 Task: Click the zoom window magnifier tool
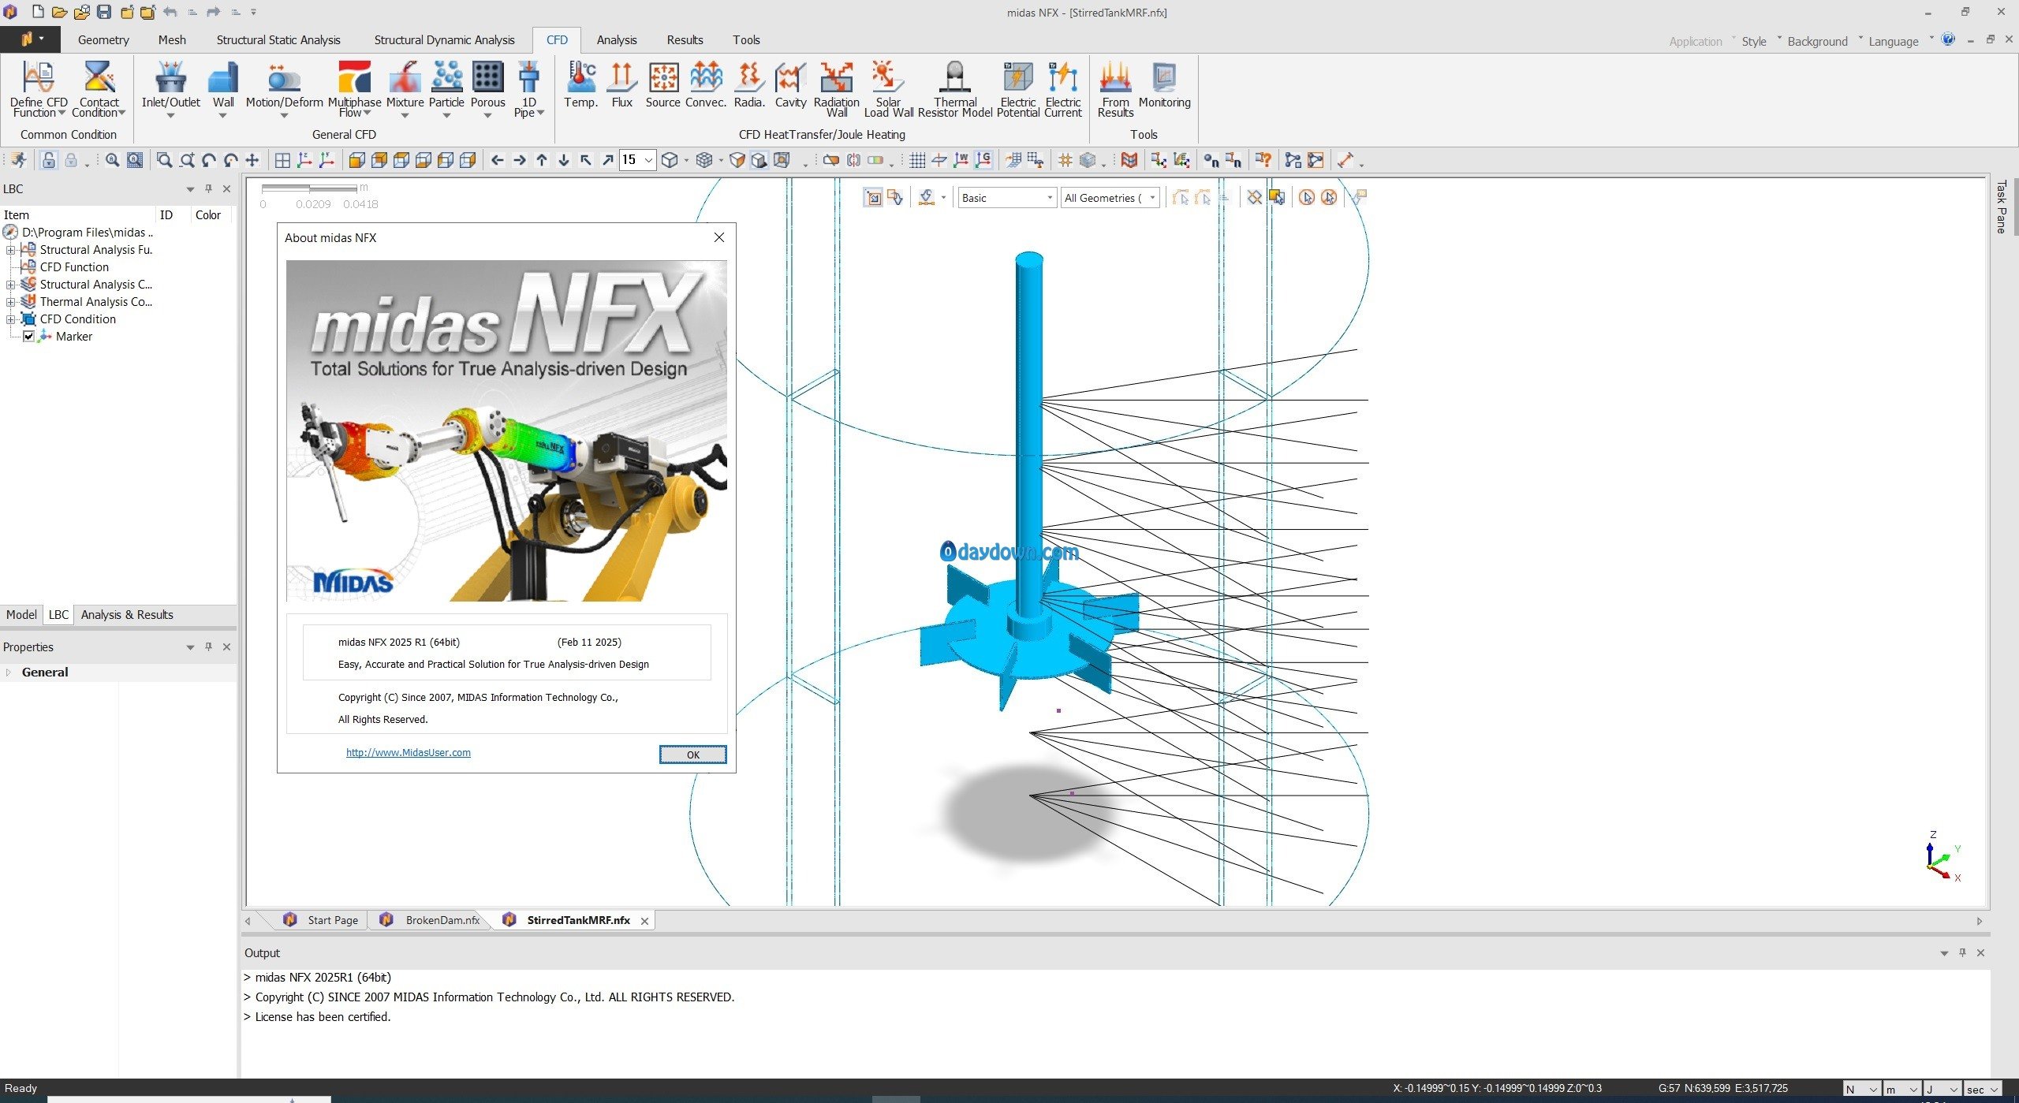click(163, 161)
